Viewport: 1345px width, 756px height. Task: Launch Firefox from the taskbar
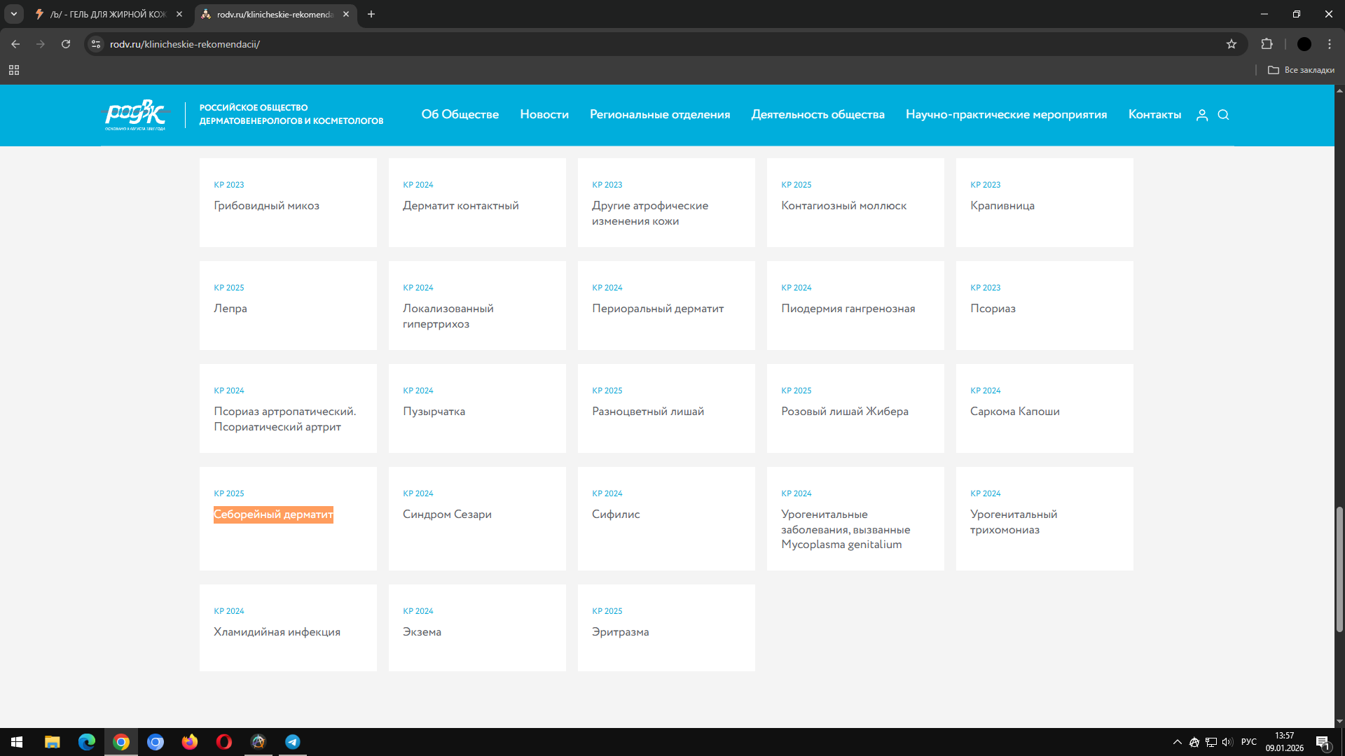(190, 742)
